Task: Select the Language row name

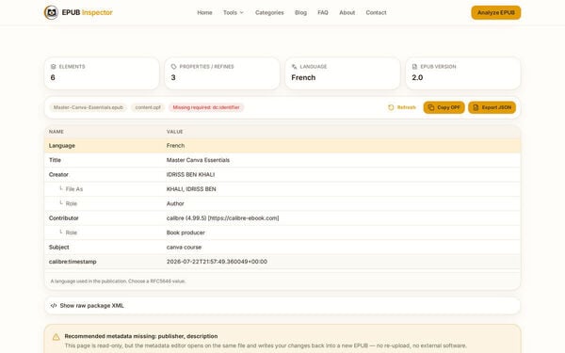Action: point(62,146)
